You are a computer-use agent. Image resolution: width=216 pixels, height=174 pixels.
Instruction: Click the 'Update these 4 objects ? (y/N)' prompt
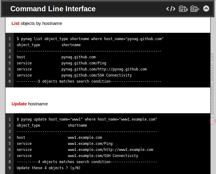pos(48,168)
